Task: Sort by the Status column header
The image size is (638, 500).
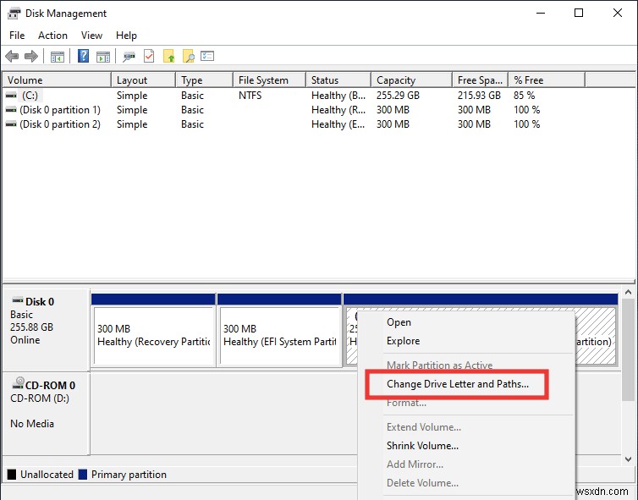Action: (x=338, y=80)
